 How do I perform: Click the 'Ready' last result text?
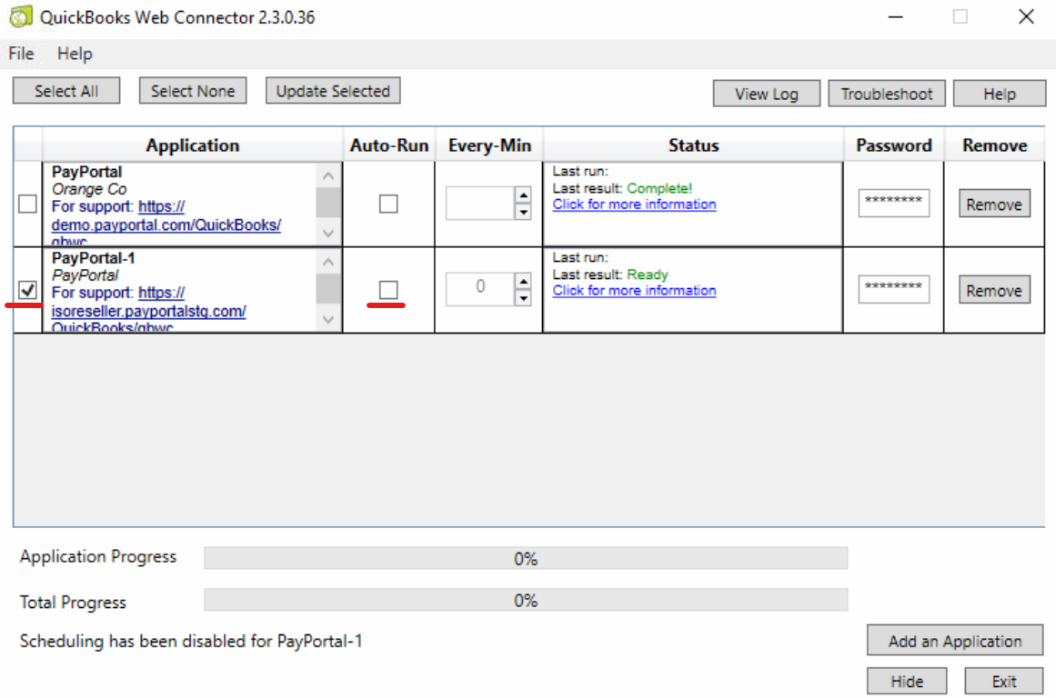point(648,274)
